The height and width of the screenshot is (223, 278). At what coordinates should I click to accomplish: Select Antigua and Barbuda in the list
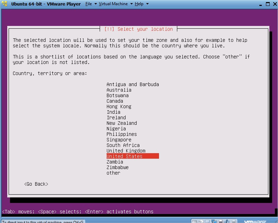tap(132, 84)
